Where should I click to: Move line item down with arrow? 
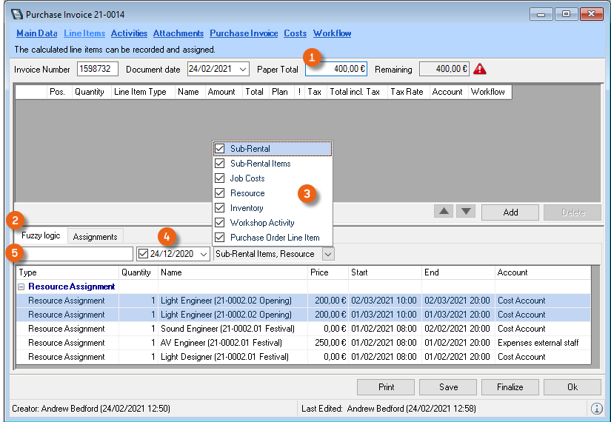click(466, 212)
